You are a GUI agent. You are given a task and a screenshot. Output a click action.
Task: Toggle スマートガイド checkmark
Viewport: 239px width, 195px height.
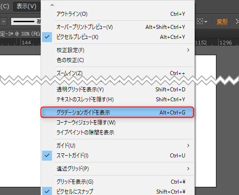click(x=47, y=156)
